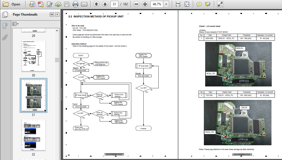Select the page 29 thumbnail
The image size is (282, 160).
click(33, 30)
